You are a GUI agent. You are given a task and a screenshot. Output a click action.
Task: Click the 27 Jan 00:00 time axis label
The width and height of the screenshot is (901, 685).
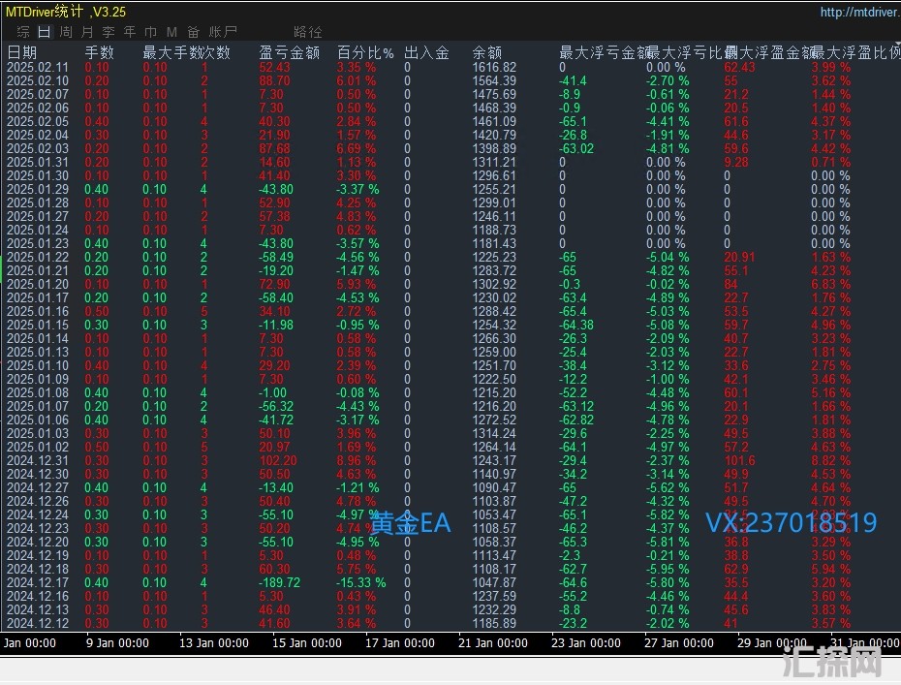pyautogui.click(x=677, y=642)
